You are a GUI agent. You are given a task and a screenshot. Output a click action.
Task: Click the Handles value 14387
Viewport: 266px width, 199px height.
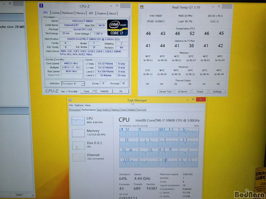pyautogui.click(x=152, y=188)
